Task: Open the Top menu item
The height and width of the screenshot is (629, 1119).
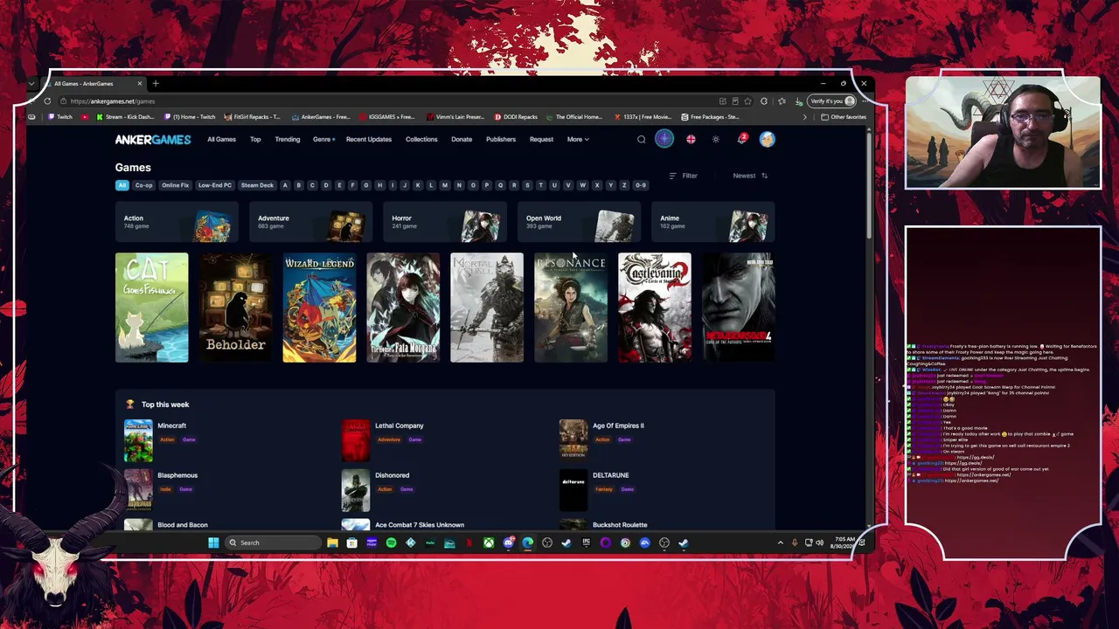Action: [x=255, y=139]
